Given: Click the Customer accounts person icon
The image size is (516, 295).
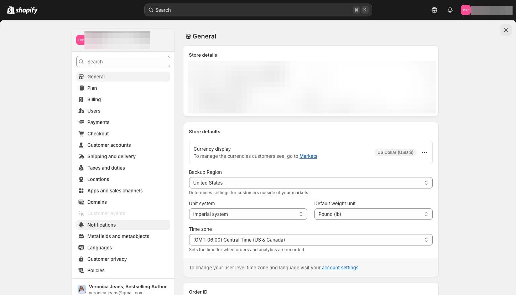Looking at the screenshot, I should coord(81,145).
